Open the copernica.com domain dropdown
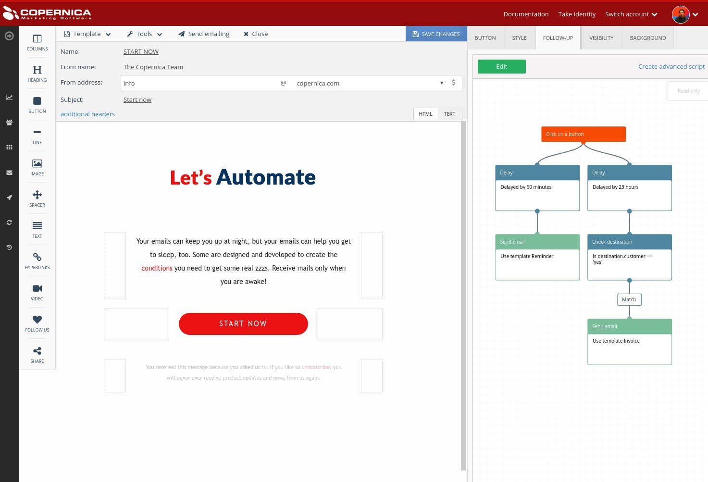This screenshot has height=482, width=708. pos(370,83)
